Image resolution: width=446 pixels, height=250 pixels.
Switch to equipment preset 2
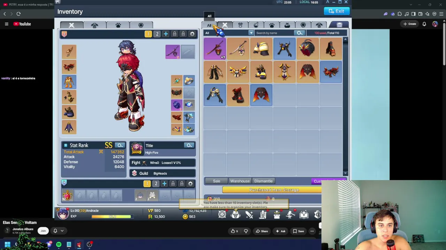(x=157, y=34)
